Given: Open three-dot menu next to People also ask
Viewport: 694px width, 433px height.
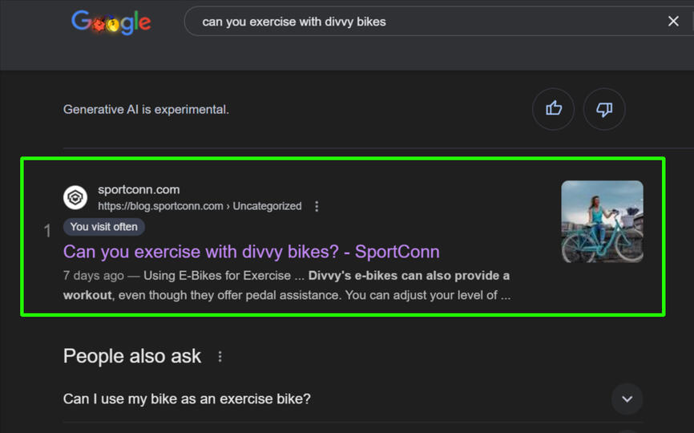Looking at the screenshot, I should (220, 357).
